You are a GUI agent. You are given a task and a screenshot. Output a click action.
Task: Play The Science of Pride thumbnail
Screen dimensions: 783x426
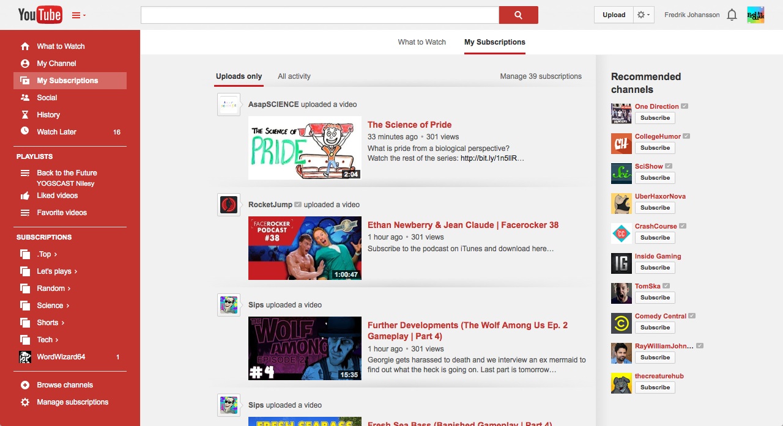[x=305, y=148]
